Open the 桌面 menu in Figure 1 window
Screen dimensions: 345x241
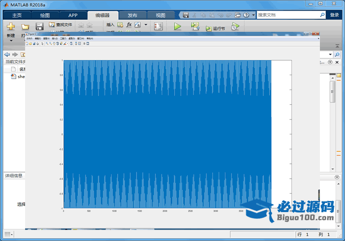72,39
